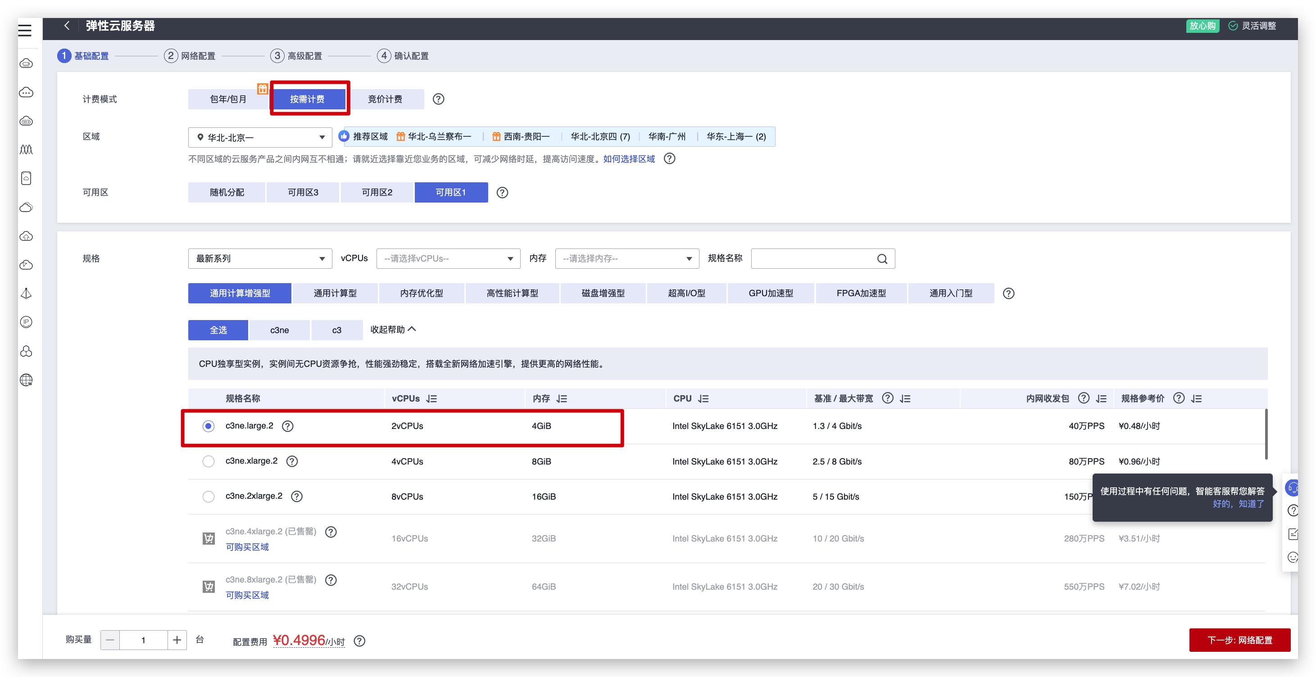Image resolution: width=1316 pixels, height=677 pixels.
Task: Click the back arrow next to 弹性云服务器
Action: coord(66,26)
